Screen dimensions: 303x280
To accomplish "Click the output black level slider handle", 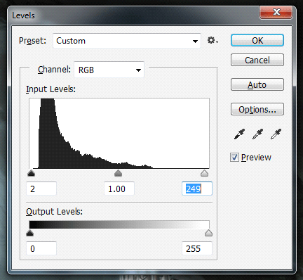I will (29, 233).
